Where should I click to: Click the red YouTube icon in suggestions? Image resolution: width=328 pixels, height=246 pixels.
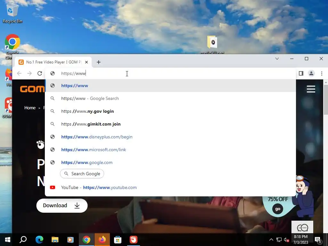(53, 187)
